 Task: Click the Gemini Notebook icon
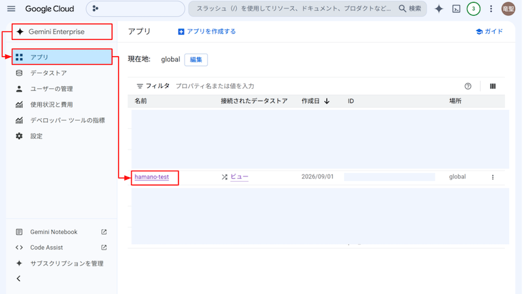tap(19, 232)
